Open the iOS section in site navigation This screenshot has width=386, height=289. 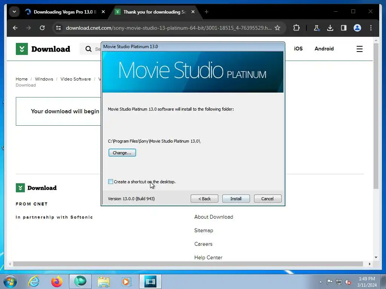[298, 49]
